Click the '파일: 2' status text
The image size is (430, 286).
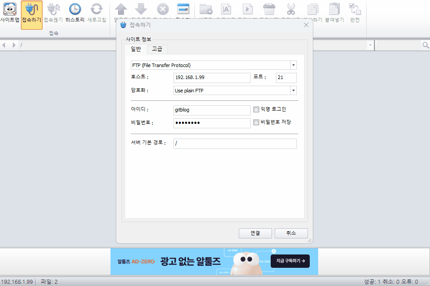pos(49,282)
